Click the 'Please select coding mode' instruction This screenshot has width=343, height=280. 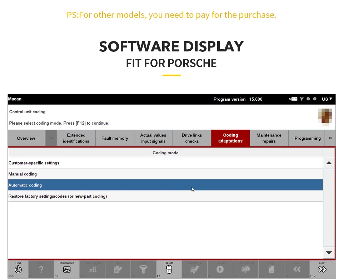(x=59, y=123)
